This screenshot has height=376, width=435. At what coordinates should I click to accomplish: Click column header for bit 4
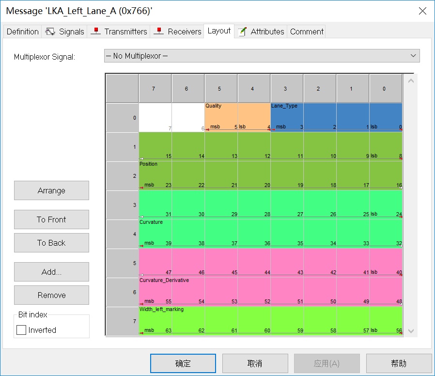tap(254, 89)
